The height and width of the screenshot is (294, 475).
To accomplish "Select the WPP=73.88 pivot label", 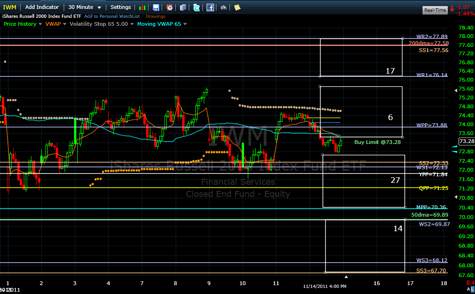I will pos(431,125).
